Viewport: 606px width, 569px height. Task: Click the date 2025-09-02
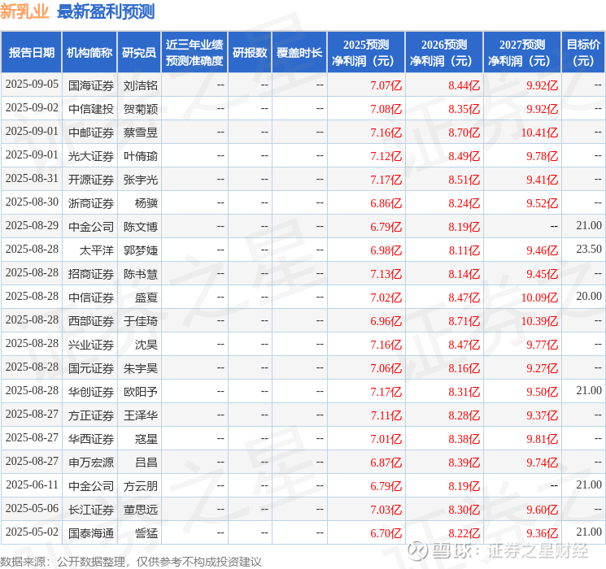[x=32, y=108]
